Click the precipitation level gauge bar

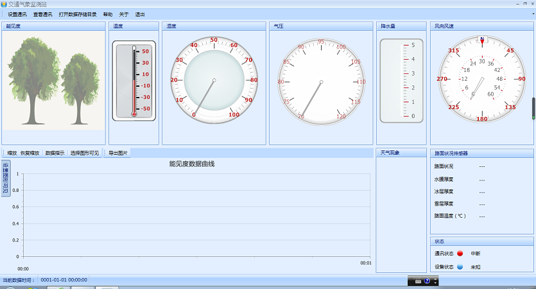(401, 80)
